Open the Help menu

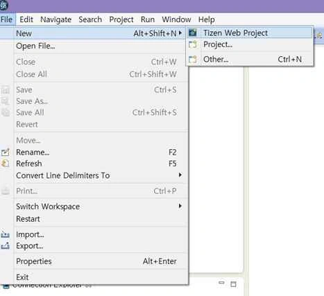tap(207, 19)
